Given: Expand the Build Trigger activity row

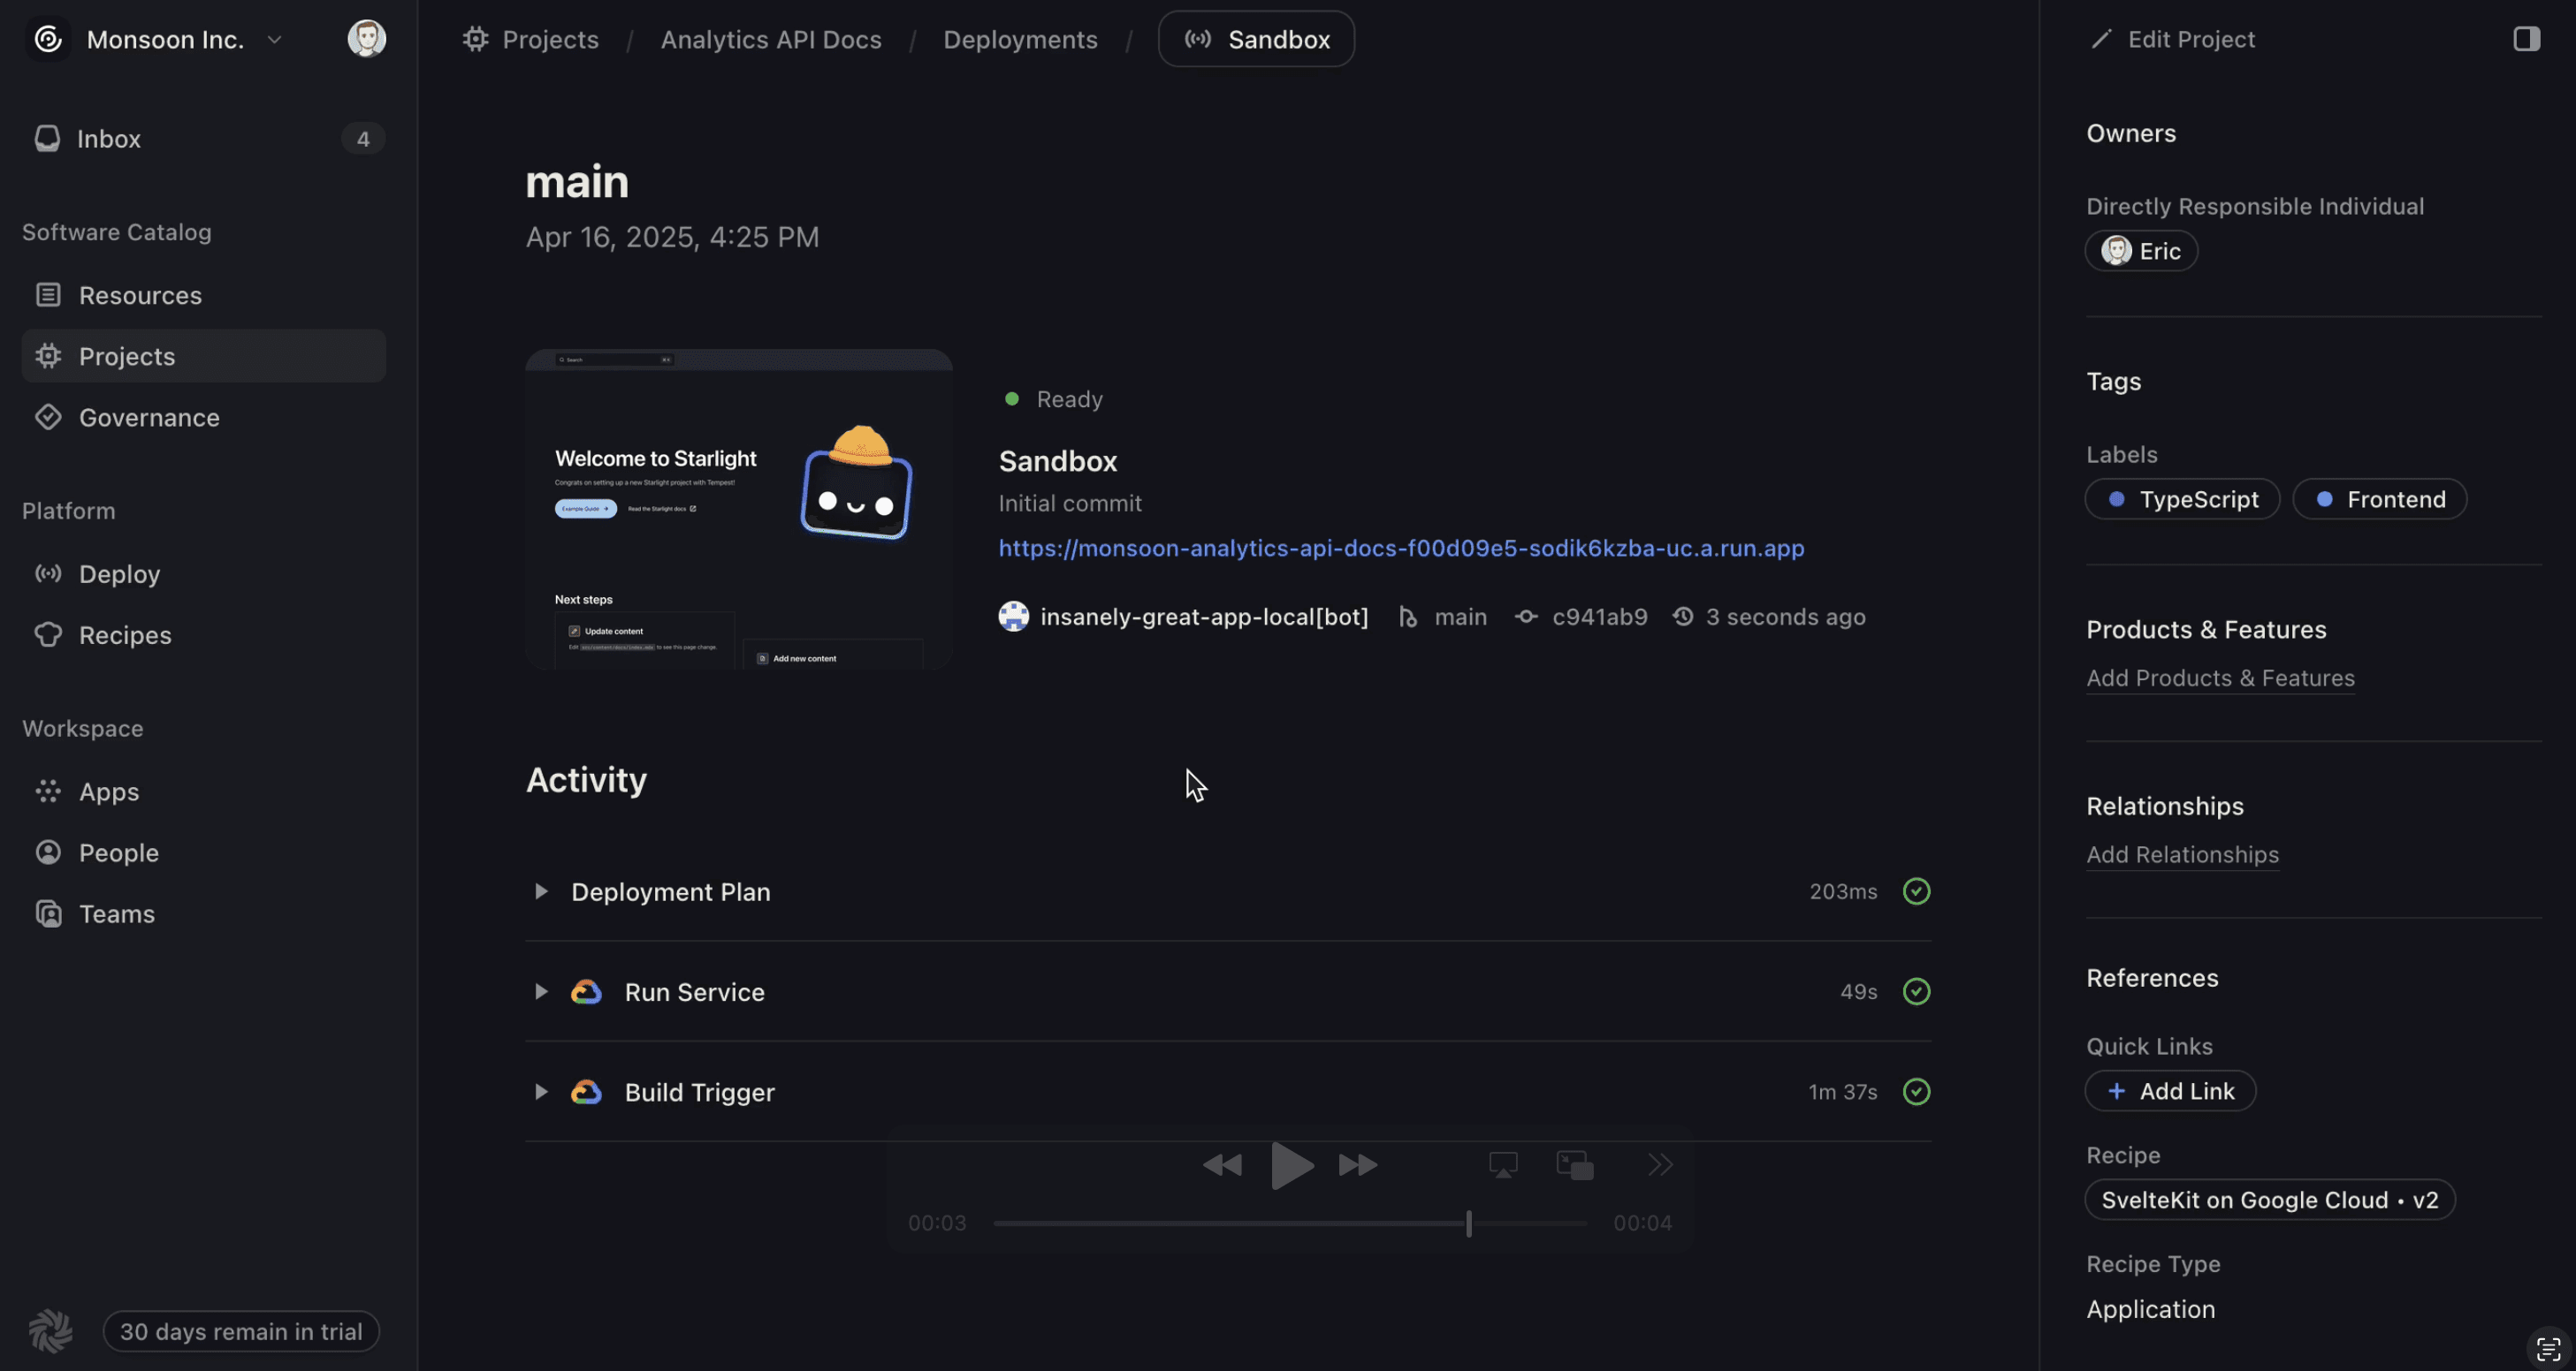Looking at the screenshot, I should click(x=541, y=1091).
